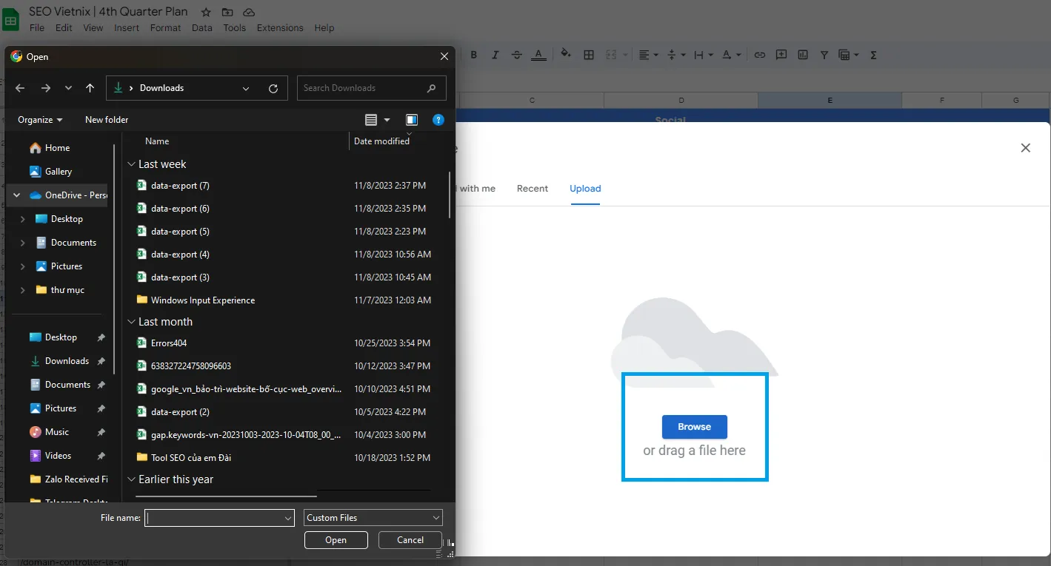
Task: Sort by Date modified column header
Action: tap(382, 141)
